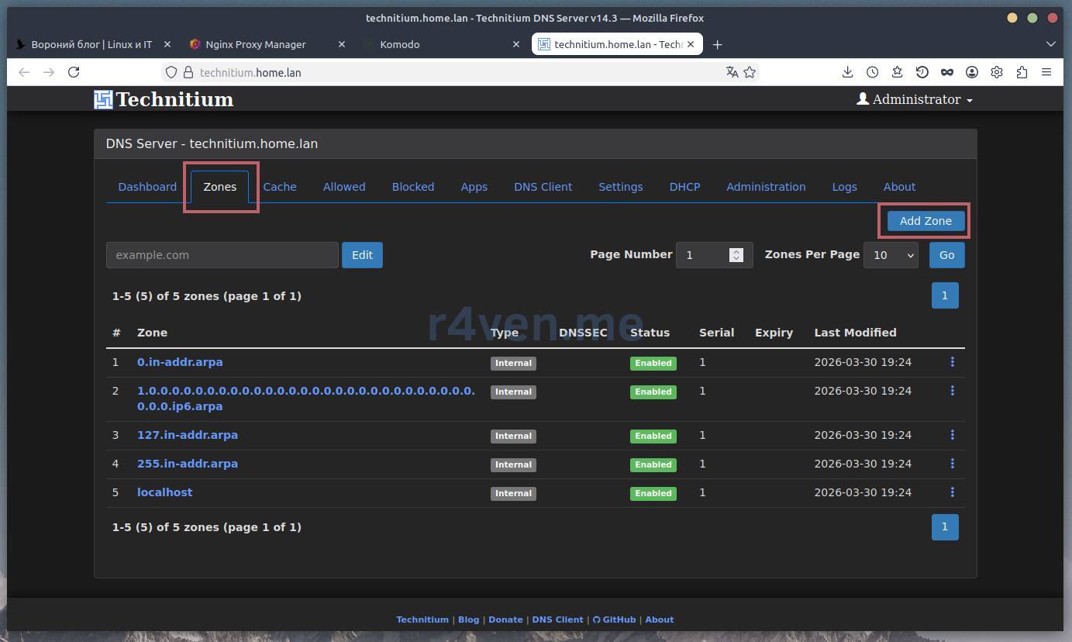Open three-dot menu for localhost zone

[x=952, y=492]
